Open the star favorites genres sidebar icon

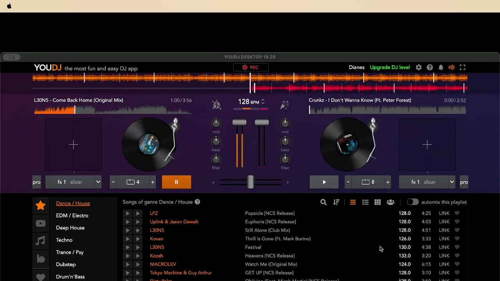[x=41, y=205]
